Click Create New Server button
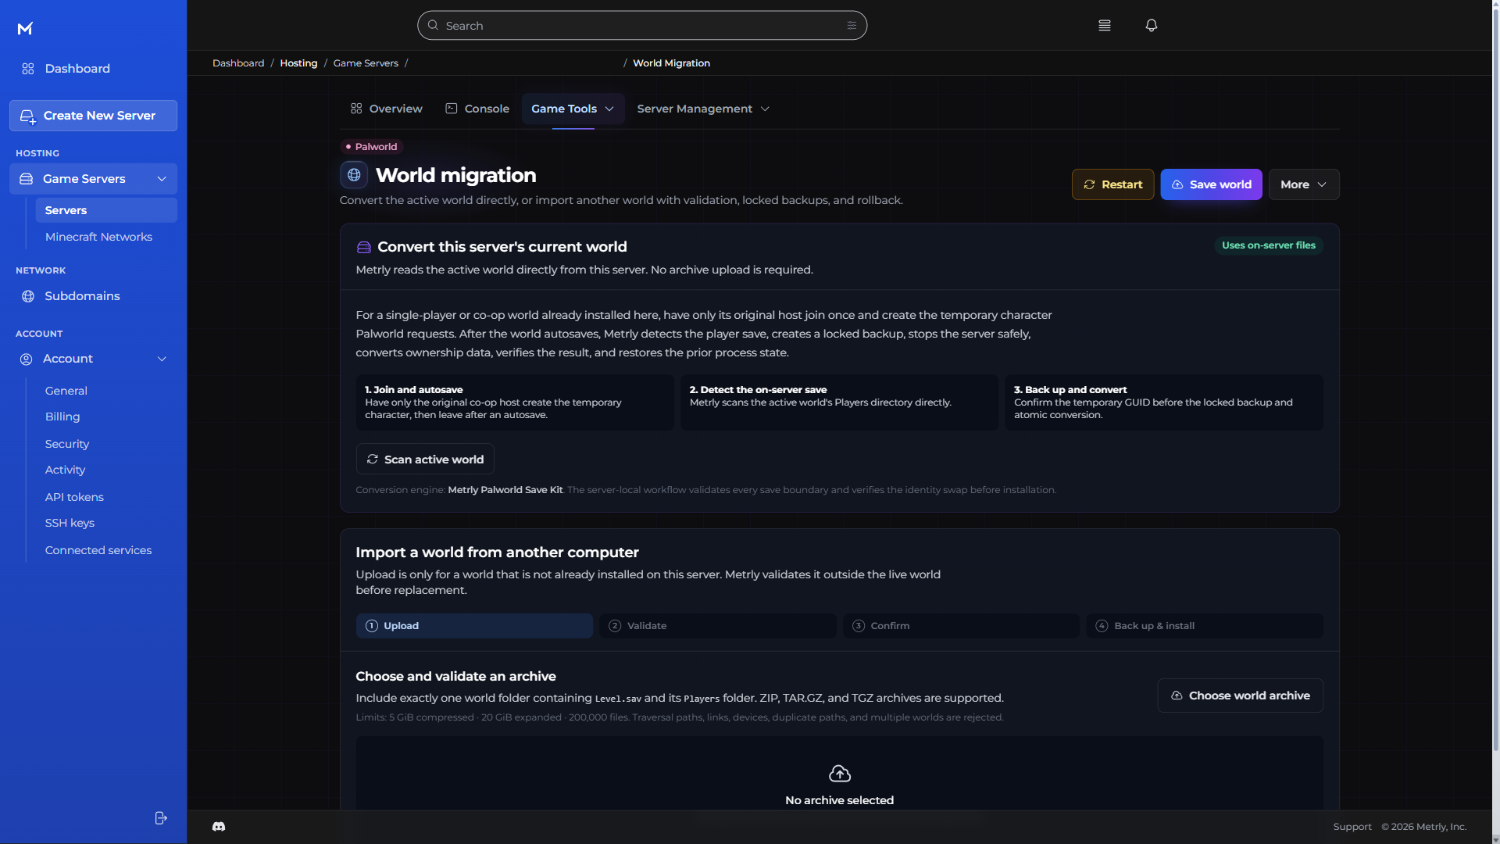This screenshot has height=844, width=1500. 93,116
